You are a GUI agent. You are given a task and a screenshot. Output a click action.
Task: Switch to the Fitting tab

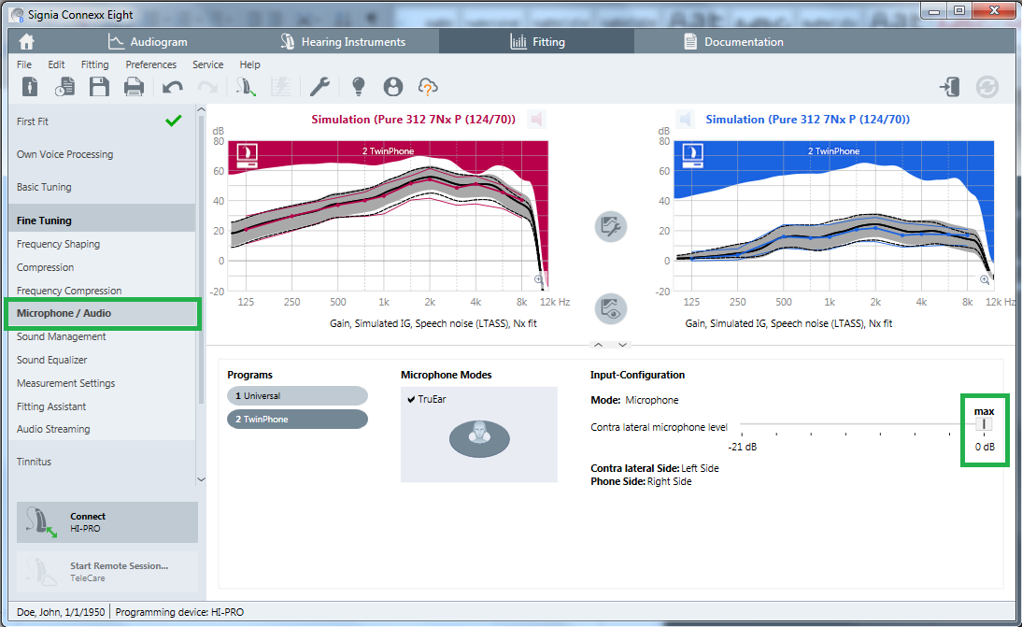pyautogui.click(x=537, y=42)
